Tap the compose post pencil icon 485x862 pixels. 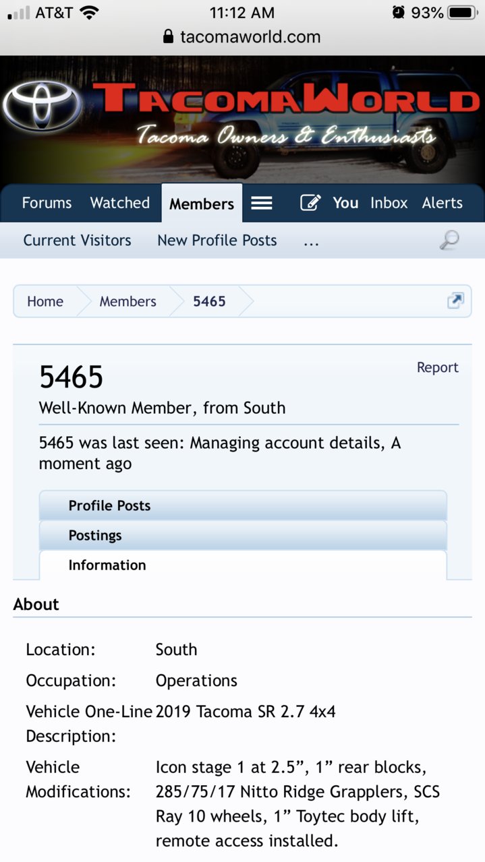(x=310, y=203)
